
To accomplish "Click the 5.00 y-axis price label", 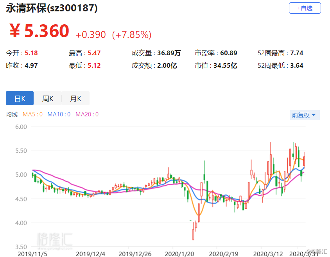I will 21,175.
